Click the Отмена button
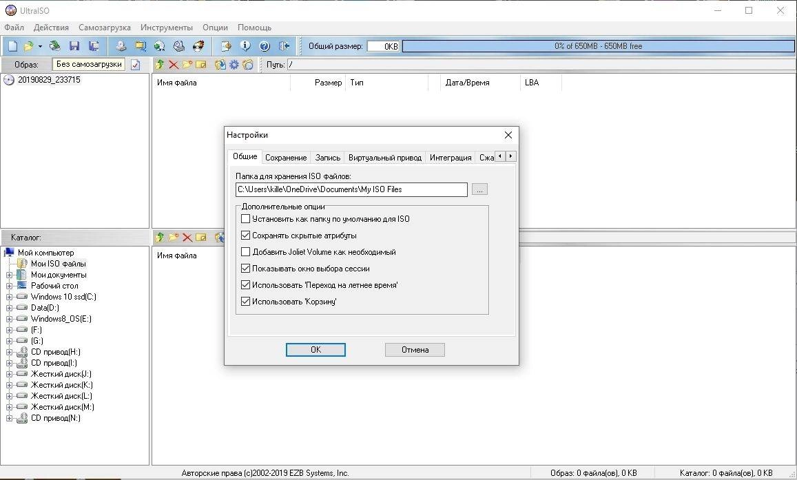The height and width of the screenshot is (480, 797). click(x=415, y=349)
